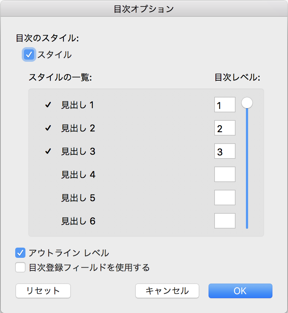Select the 見出し 6 style row
The height and width of the screenshot is (313, 288).
(x=78, y=221)
